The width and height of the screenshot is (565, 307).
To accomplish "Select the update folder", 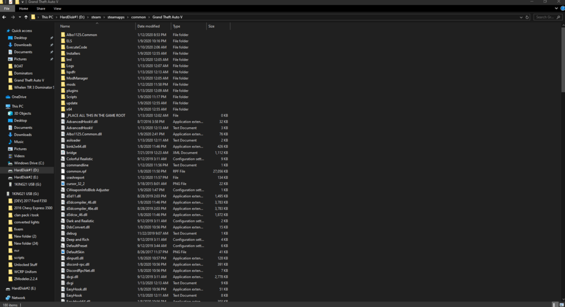I will [x=72, y=103].
